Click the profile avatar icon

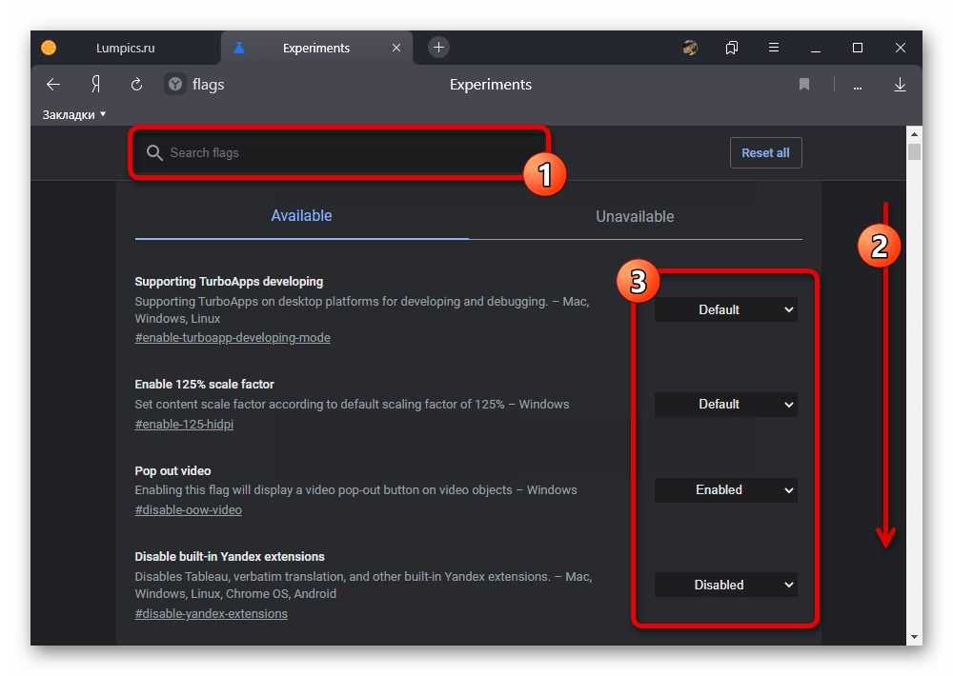(691, 48)
